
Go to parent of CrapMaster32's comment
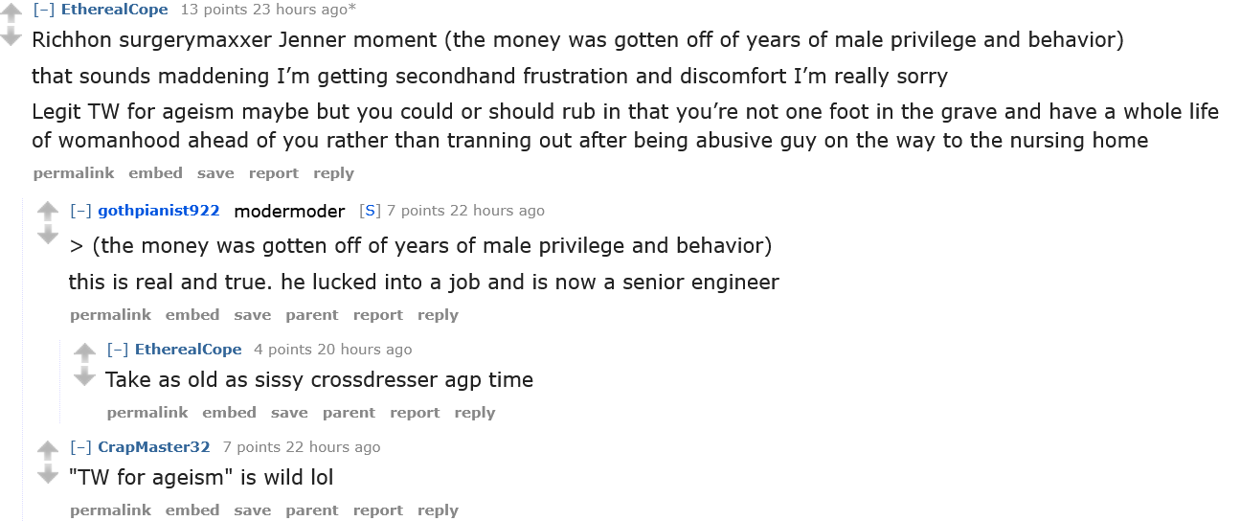[x=311, y=510]
